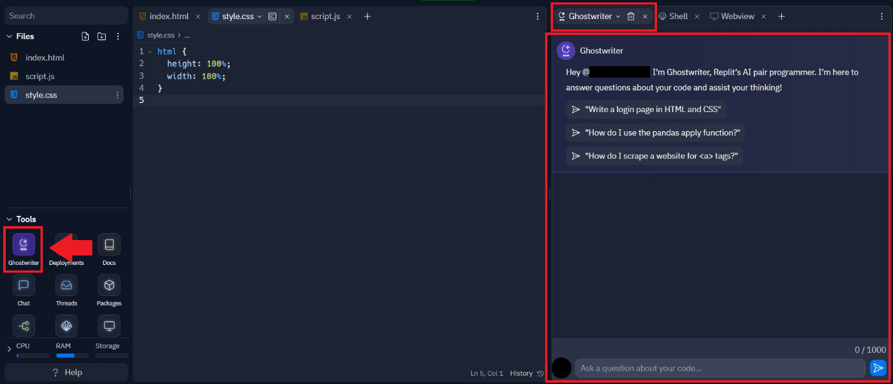This screenshot has height=384, width=893.
Task: Close the Shell tab
Action: pyautogui.click(x=697, y=17)
